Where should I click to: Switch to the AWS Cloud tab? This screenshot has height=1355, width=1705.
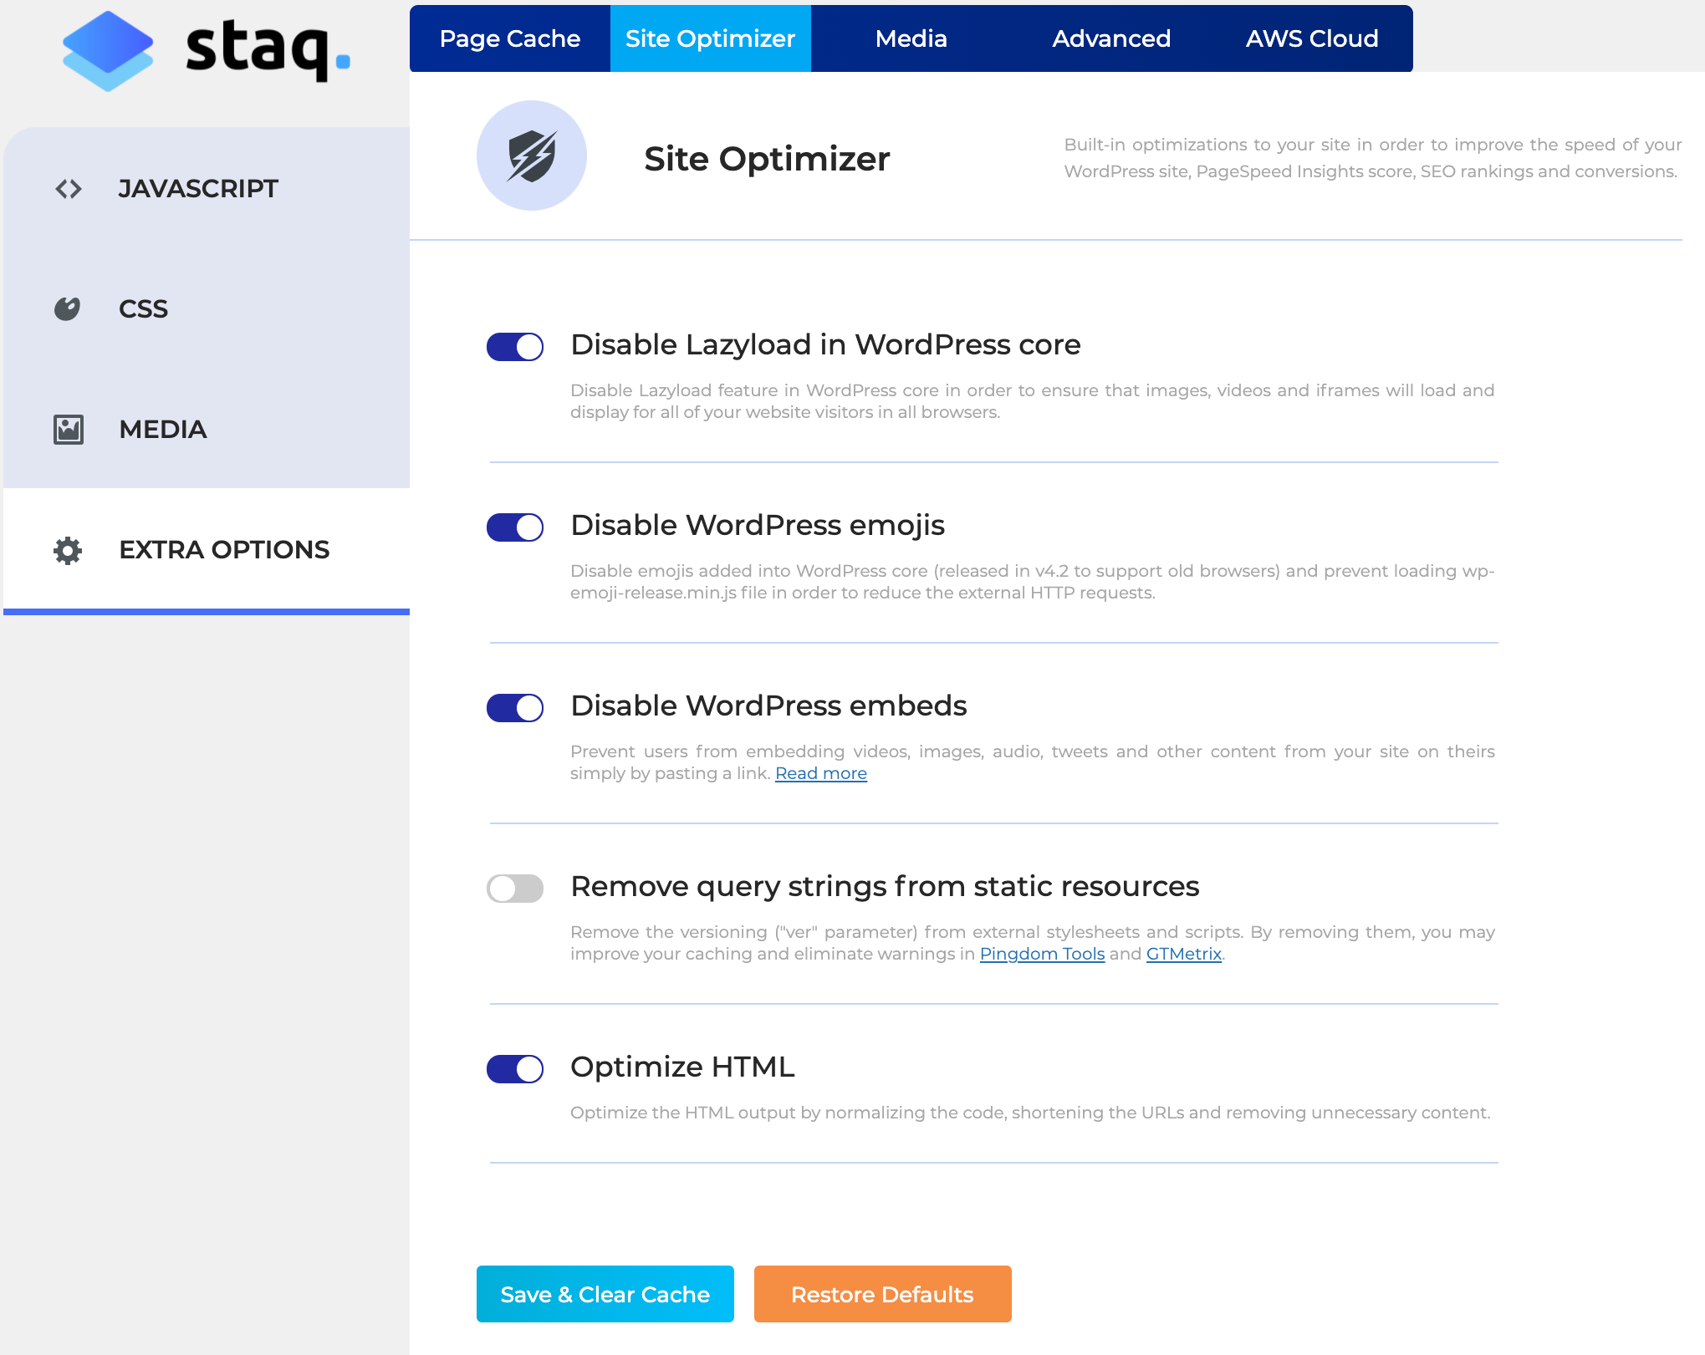[x=1312, y=38]
